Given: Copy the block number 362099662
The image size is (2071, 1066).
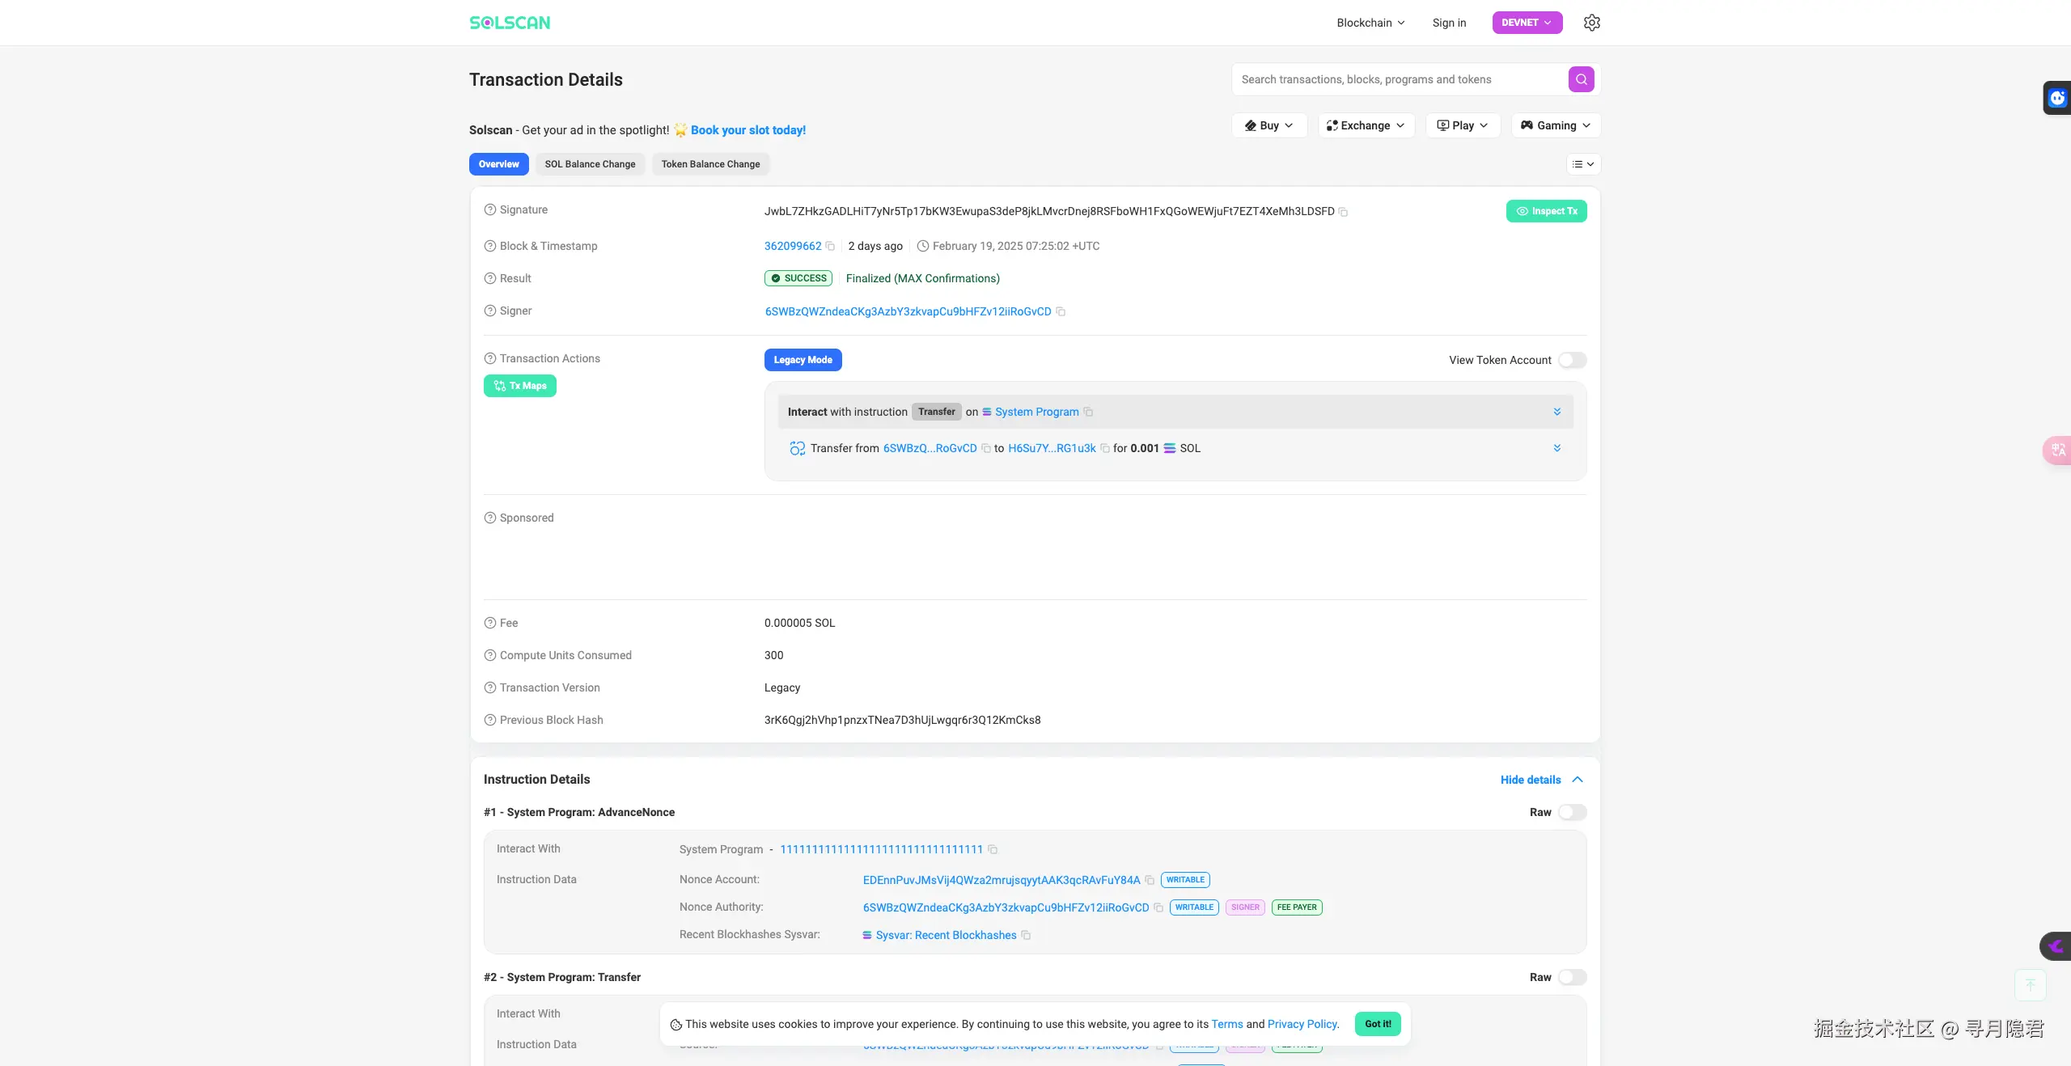Looking at the screenshot, I should (x=830, y=247).
